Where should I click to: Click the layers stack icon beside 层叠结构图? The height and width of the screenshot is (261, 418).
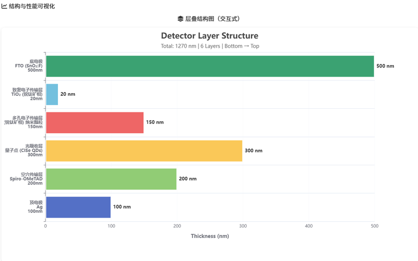(x=180, y=19)
